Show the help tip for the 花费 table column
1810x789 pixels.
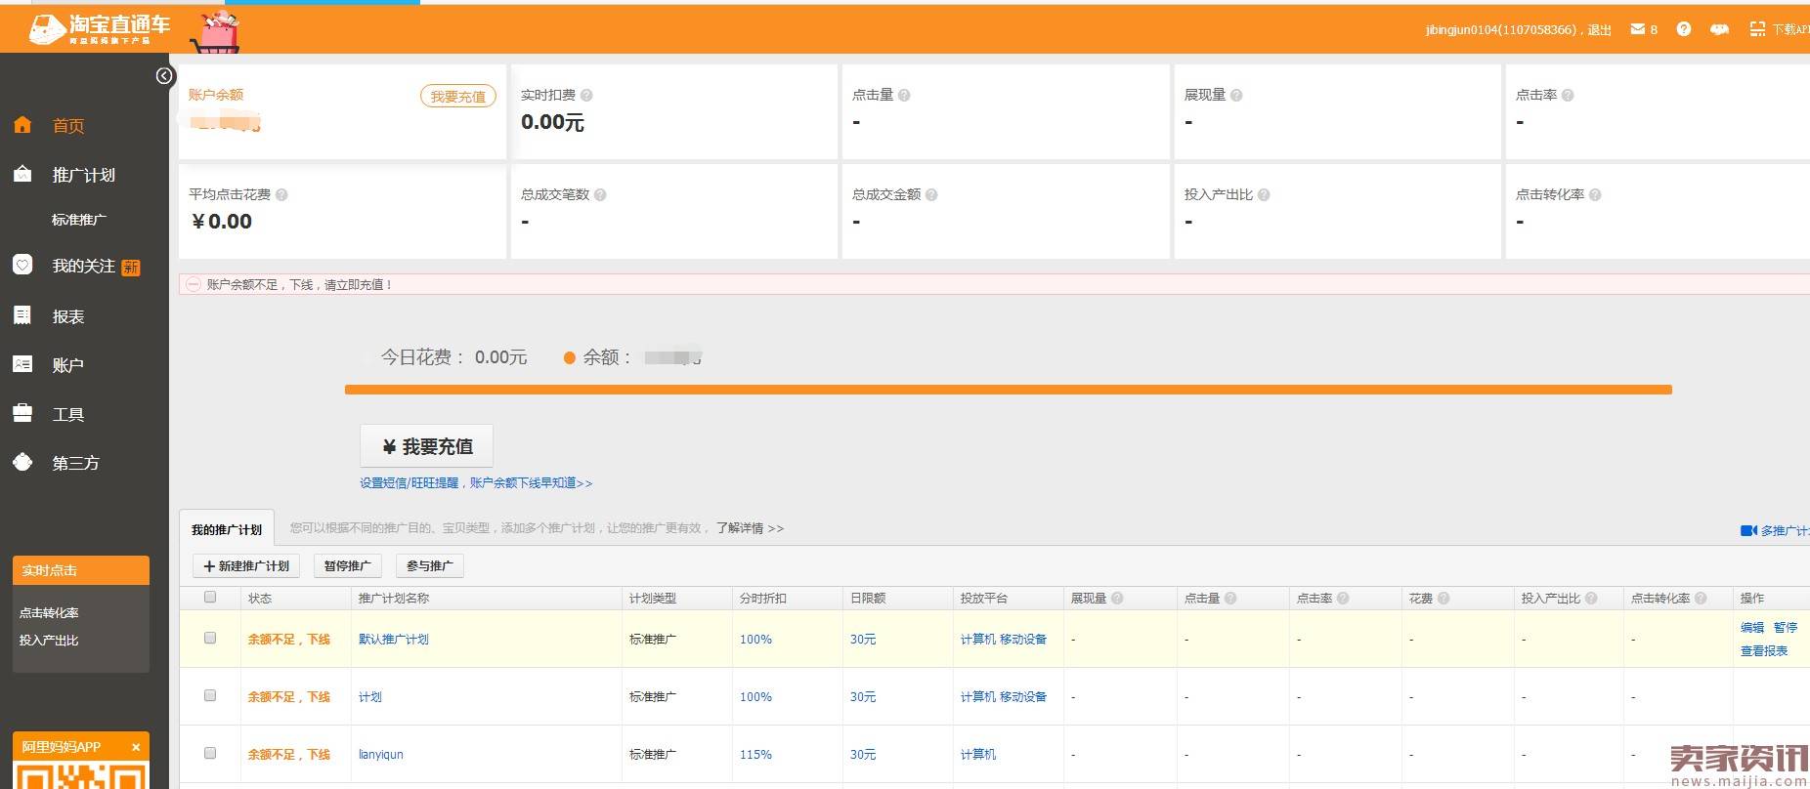[x=1444, y=598]
